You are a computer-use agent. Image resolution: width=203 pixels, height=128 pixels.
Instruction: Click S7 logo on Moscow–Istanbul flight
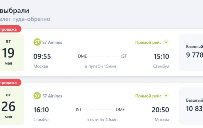[x=37, y=42]
